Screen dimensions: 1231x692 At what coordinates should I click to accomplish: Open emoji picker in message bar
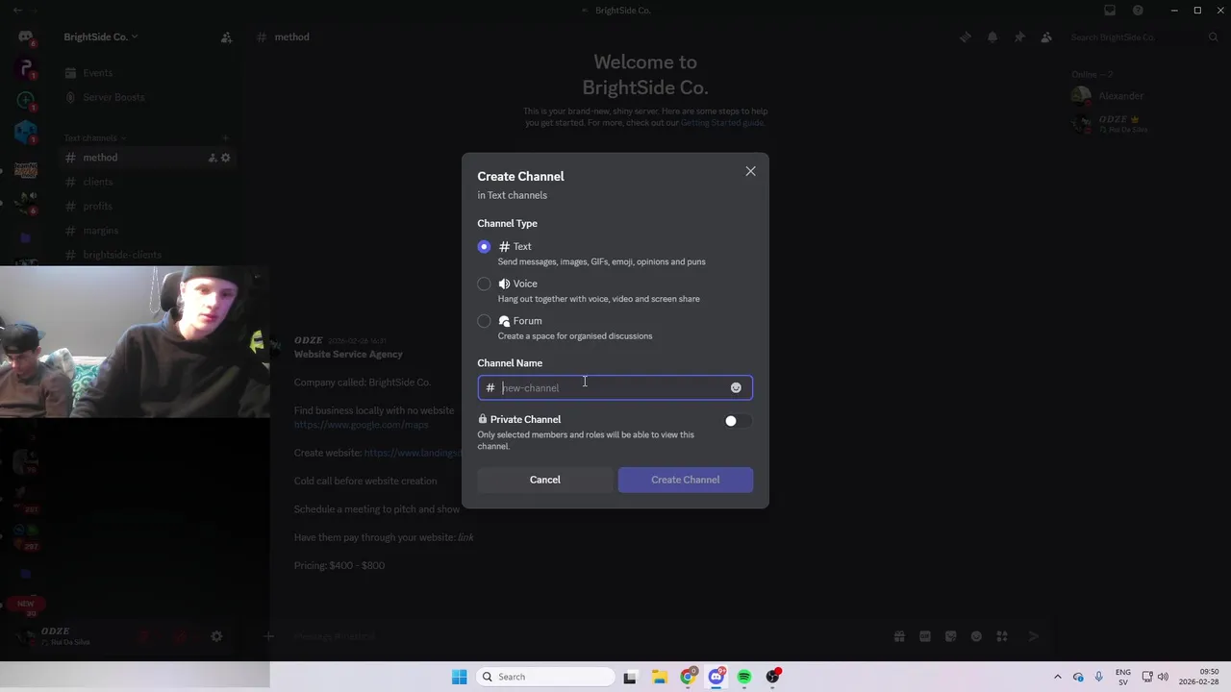976,636
